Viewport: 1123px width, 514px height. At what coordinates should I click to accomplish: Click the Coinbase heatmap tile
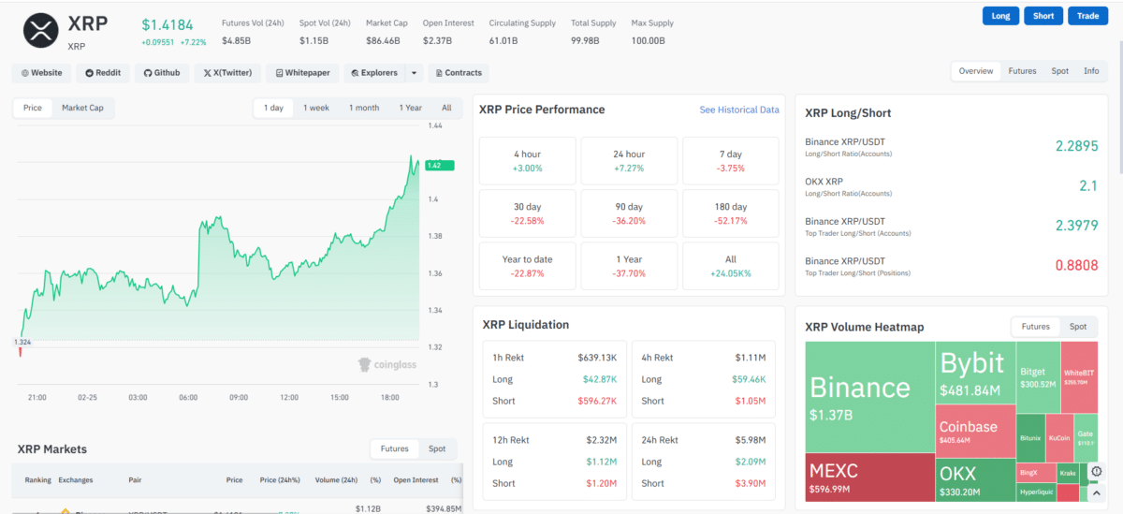pos(976,430)
